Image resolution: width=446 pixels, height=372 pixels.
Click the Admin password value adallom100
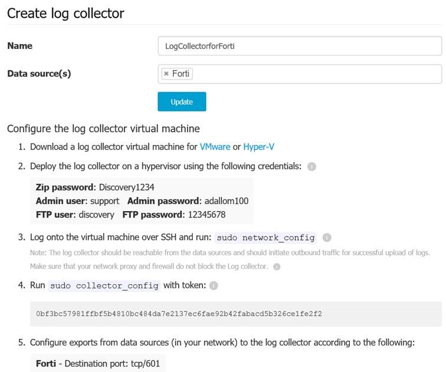227,201
